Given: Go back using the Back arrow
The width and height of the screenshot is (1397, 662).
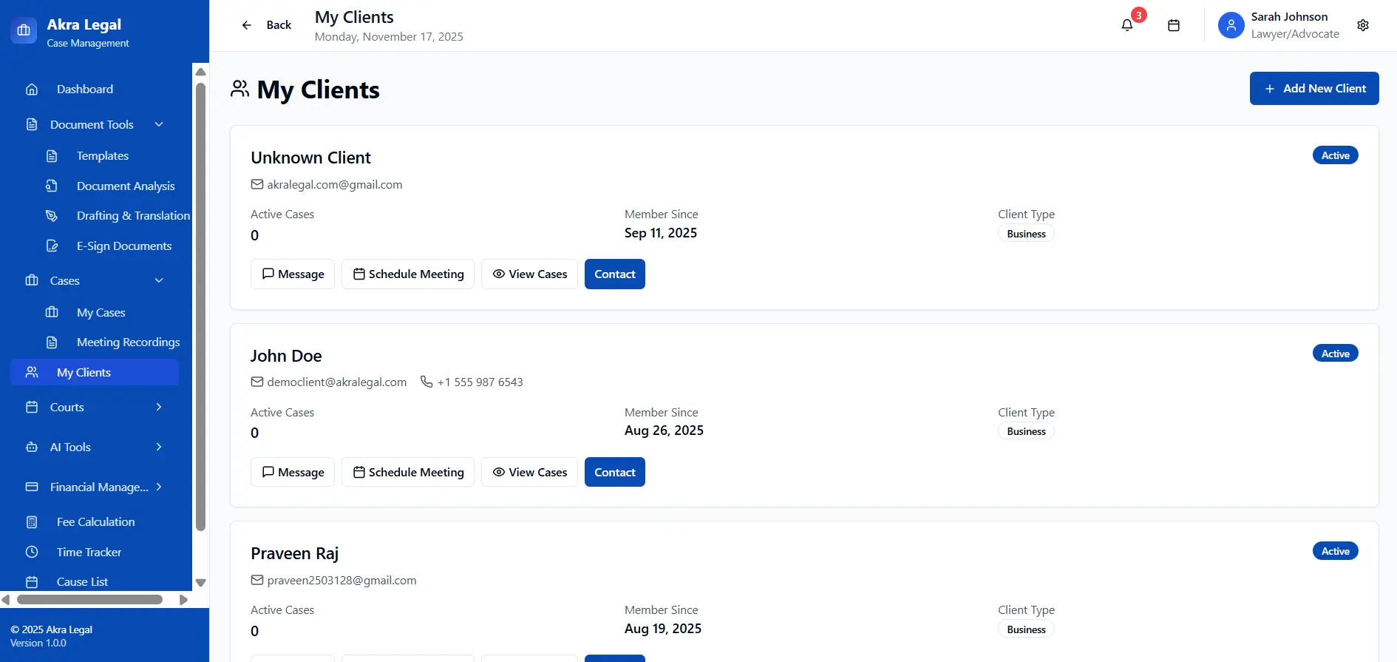Looking at the screenshot, I should click(247, 25).
